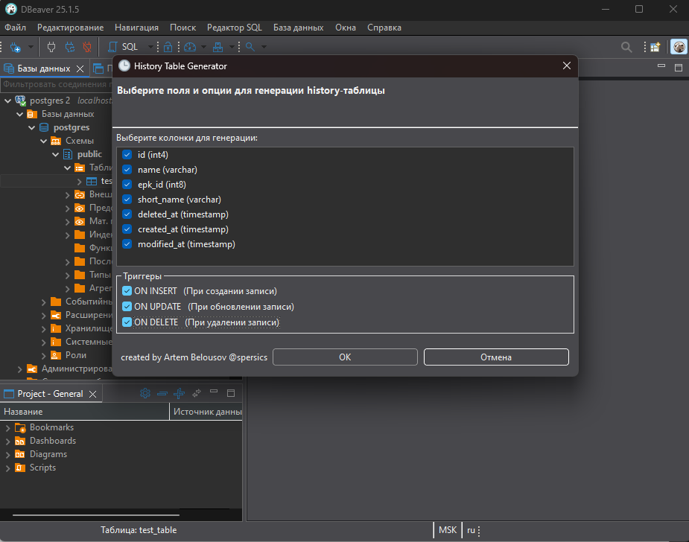Click the gray global search magnifier icon

626,47
